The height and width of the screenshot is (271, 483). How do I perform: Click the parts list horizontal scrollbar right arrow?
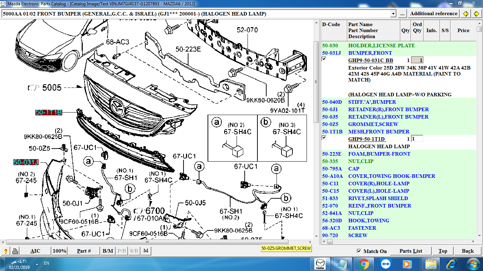click(x=473, y=242)
